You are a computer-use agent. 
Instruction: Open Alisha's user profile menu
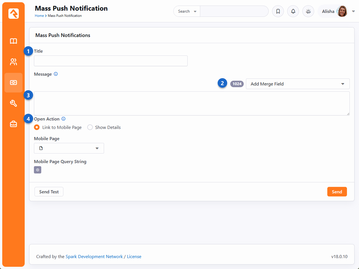click(x=337, y=11)
